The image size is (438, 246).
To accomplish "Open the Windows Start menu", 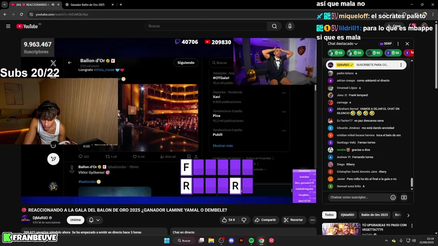I will 167,241.
